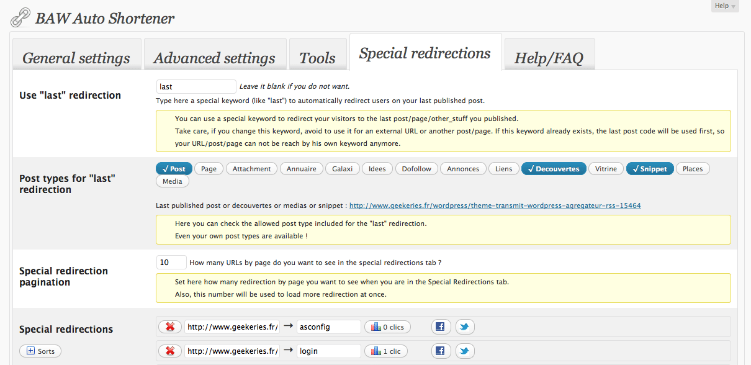Share login redirection on Facebook
The width and height of the screenshot is (751, 365).
click(x=441, y=351)
